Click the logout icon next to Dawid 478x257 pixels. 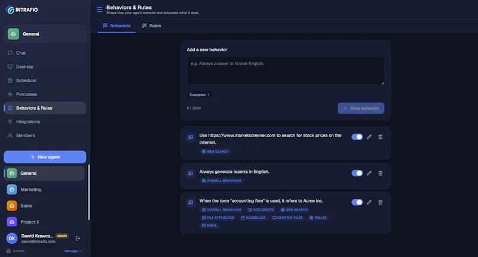coord(78,239)
